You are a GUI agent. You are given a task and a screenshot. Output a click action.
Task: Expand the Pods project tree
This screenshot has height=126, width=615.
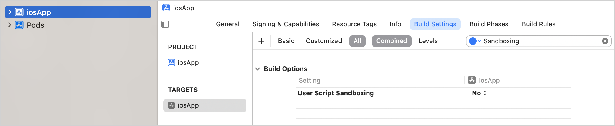[10, 25]
